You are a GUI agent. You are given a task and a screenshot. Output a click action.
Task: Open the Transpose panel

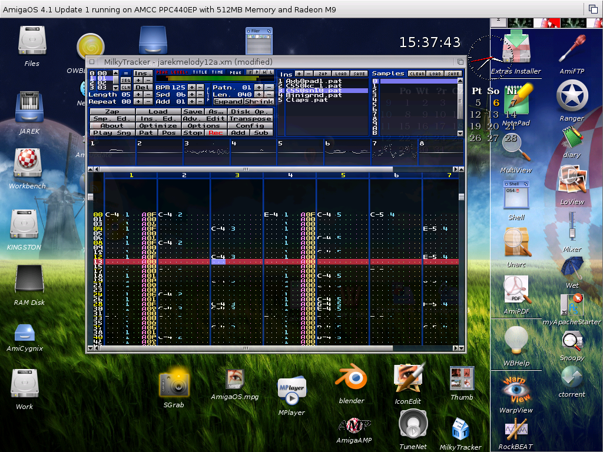coord(250,118)
